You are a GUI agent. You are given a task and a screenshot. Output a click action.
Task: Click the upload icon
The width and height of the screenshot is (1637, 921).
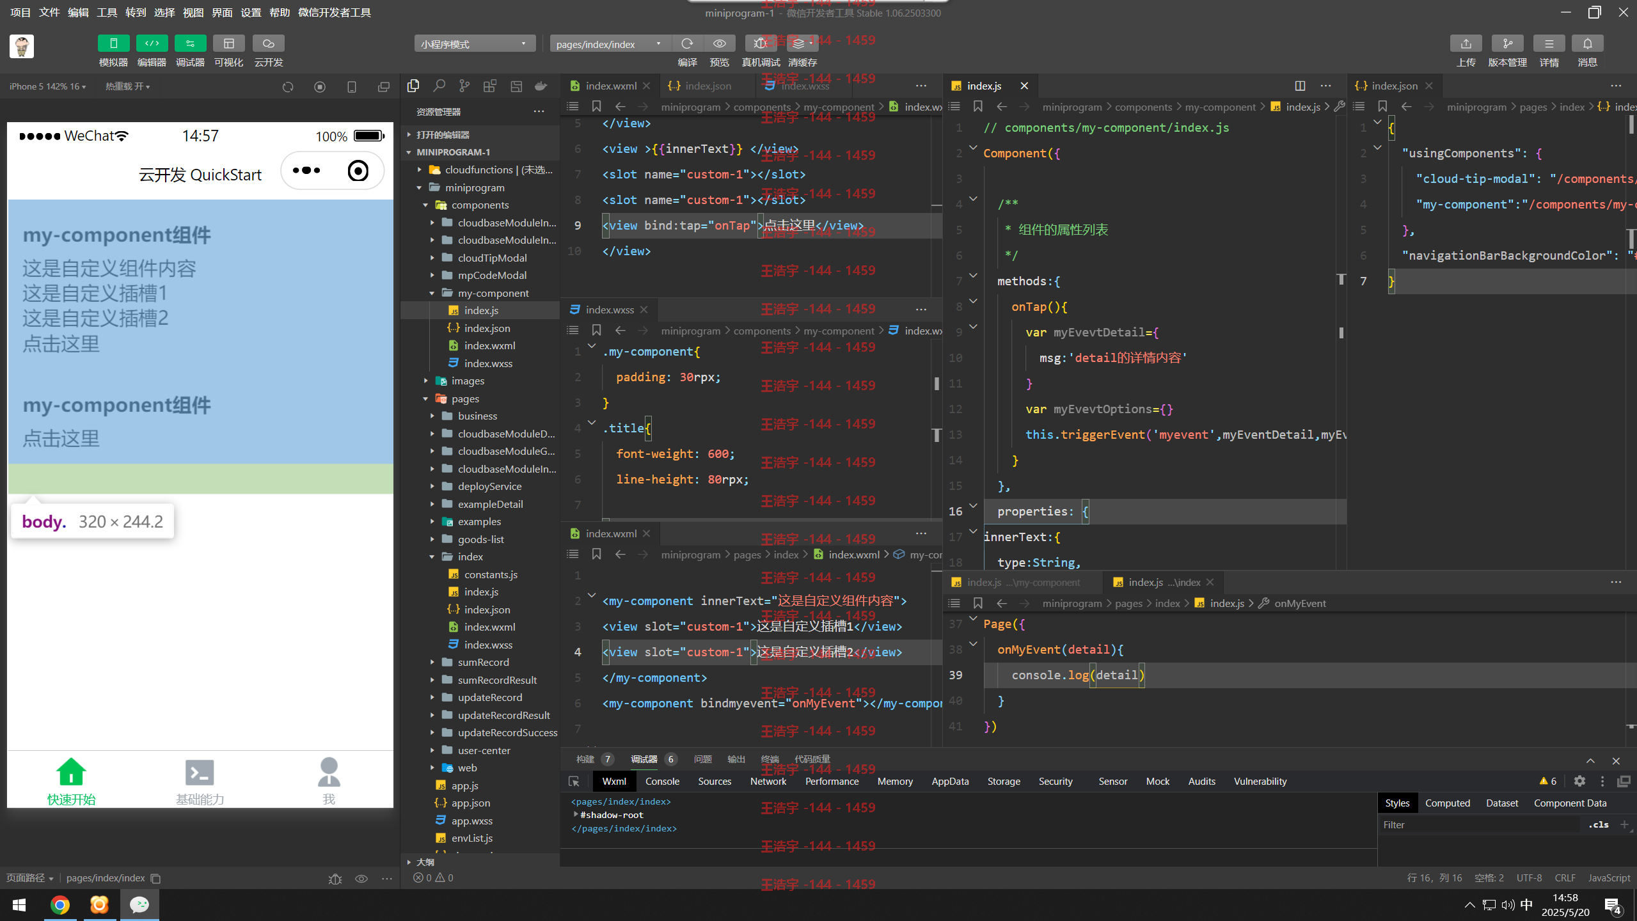coord(1466,43)
